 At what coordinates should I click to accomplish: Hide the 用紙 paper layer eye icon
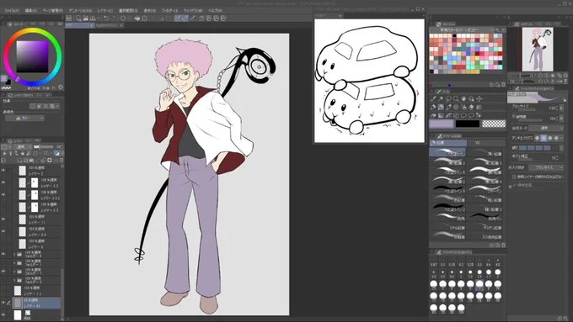point(3,314)
